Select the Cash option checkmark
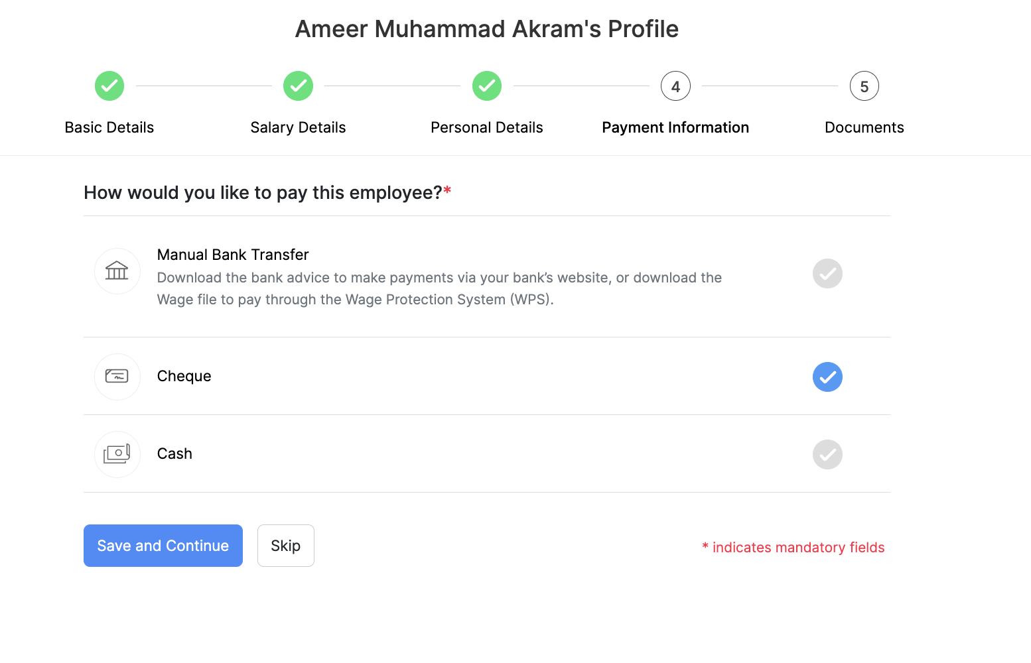The image size is (1031, 663). click(827, 454)
